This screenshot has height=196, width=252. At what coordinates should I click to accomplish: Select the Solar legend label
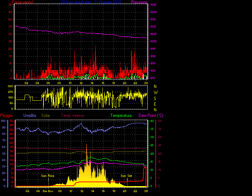[46, 115]
